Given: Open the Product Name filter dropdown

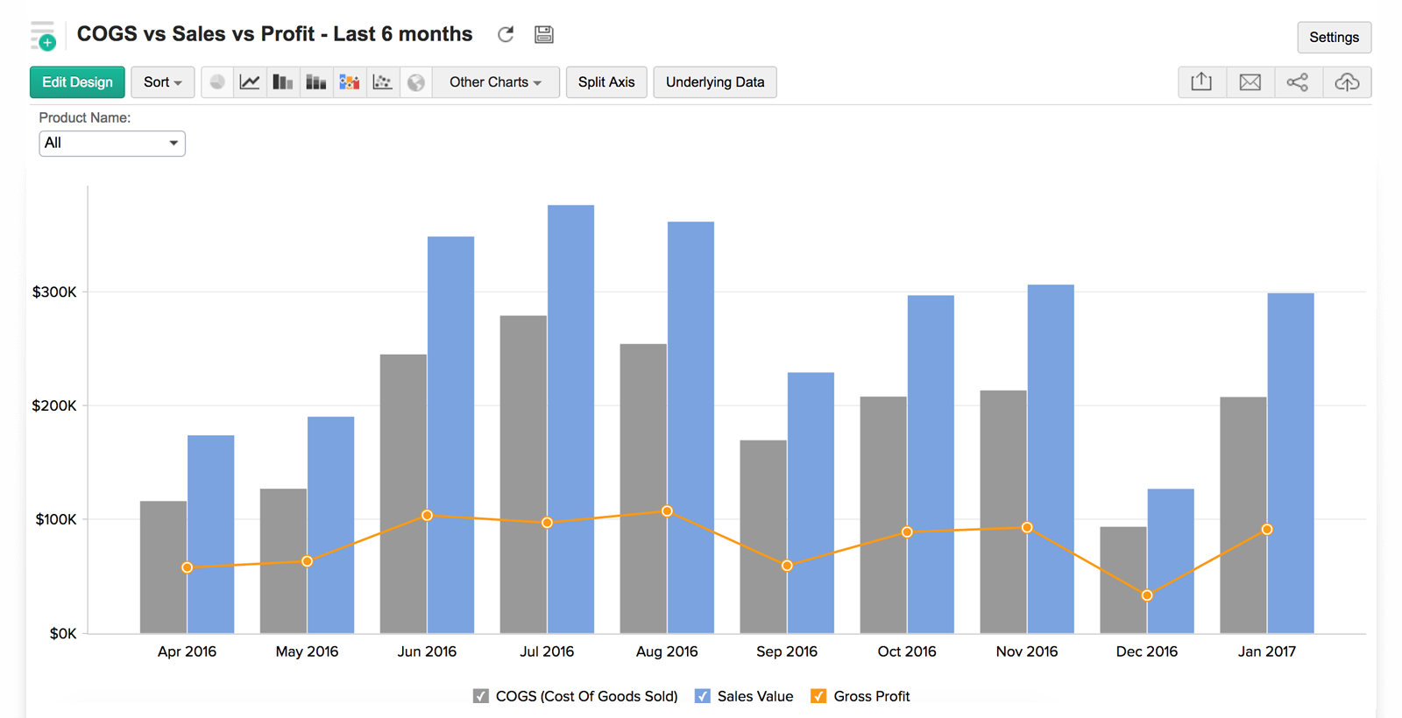Looking at the screenshot, I should (112, 143).
